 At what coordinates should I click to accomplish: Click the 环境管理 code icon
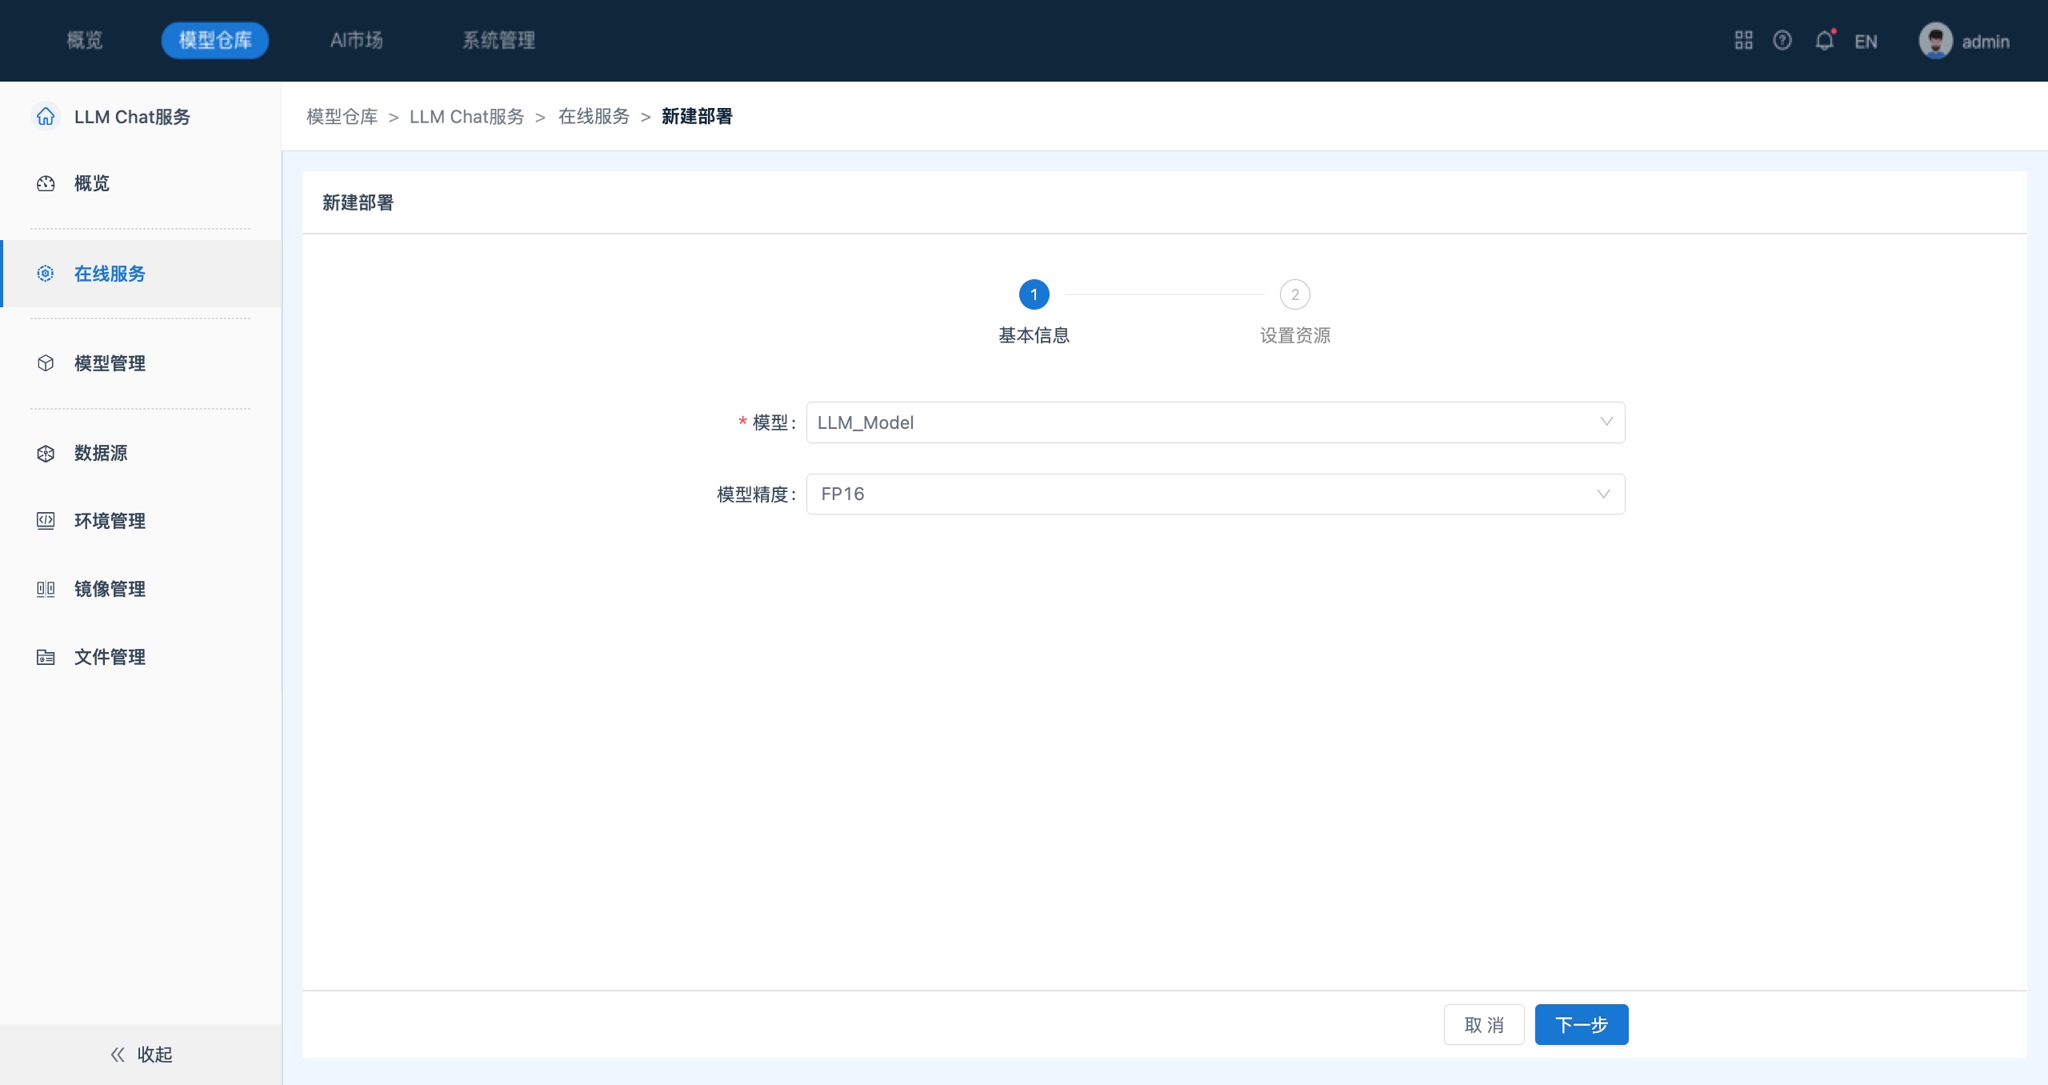point(46,521)
